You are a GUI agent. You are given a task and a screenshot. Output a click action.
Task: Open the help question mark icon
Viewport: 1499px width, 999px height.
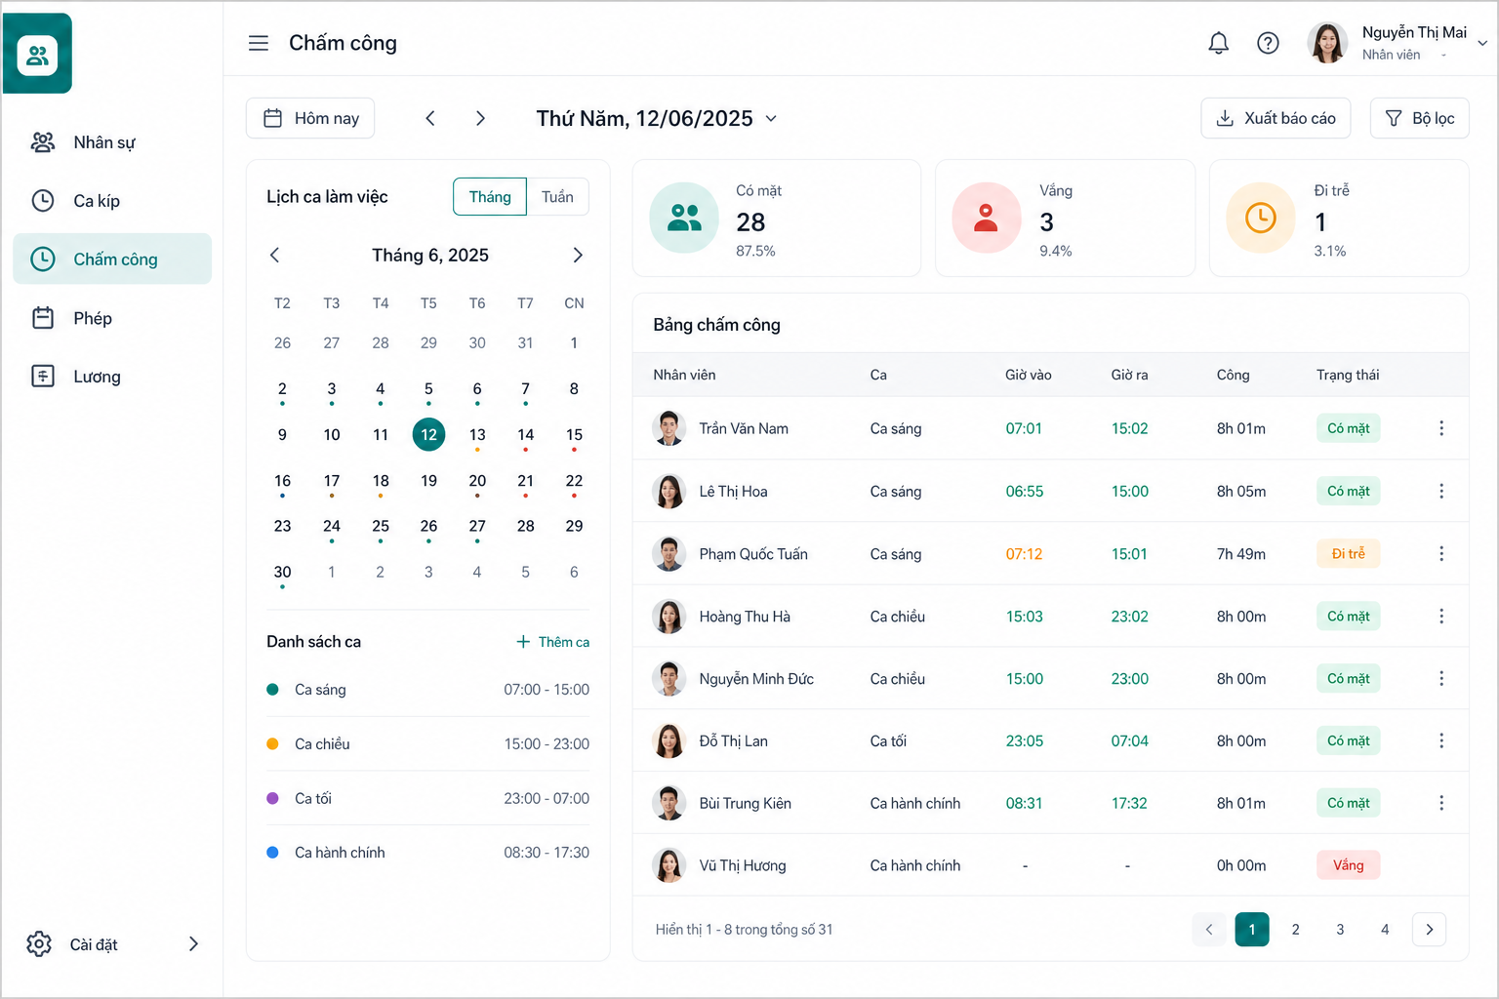click(x=1268, y=43)
